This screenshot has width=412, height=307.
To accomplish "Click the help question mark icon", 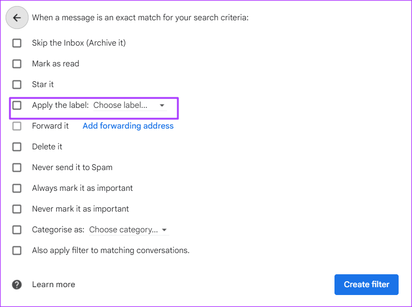I will (17, 284).
